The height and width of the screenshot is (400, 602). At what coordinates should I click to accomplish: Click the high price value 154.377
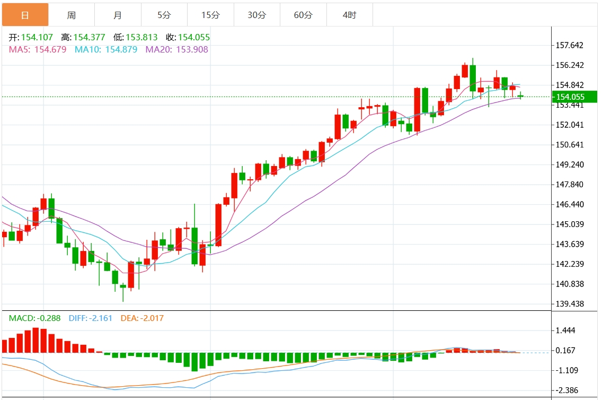point(89,37)
